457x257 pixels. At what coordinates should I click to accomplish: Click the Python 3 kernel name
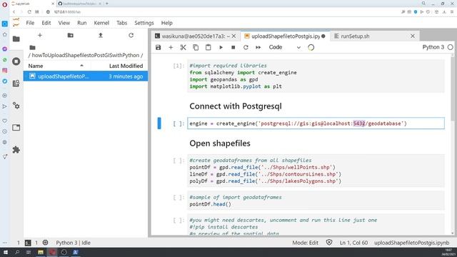point(433,47)
